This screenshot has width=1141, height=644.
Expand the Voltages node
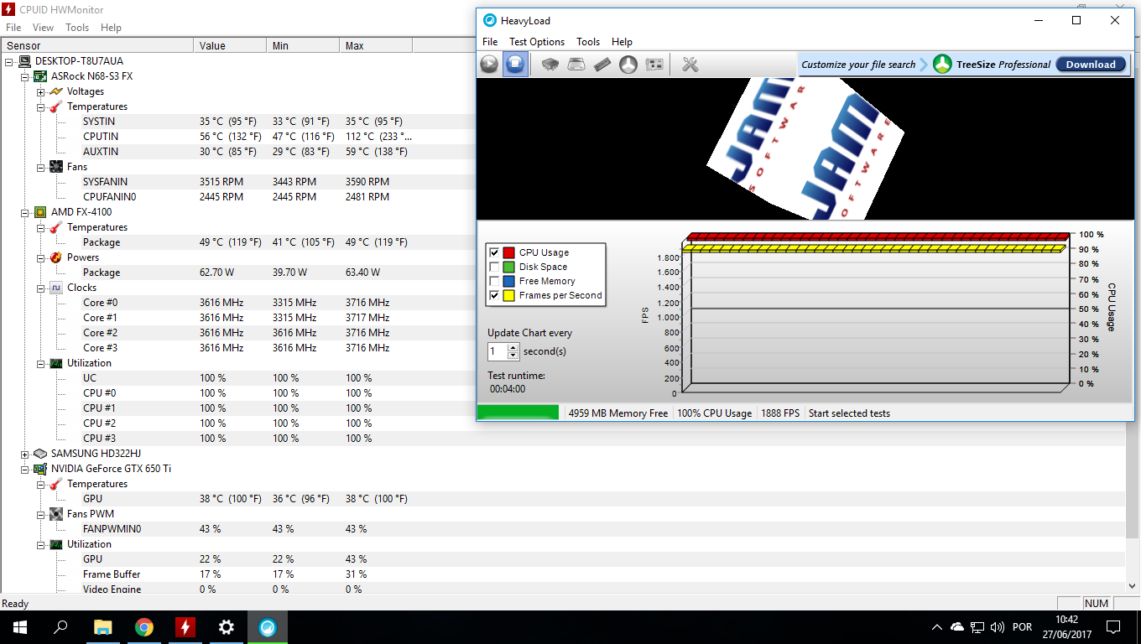tap(40, 91)
